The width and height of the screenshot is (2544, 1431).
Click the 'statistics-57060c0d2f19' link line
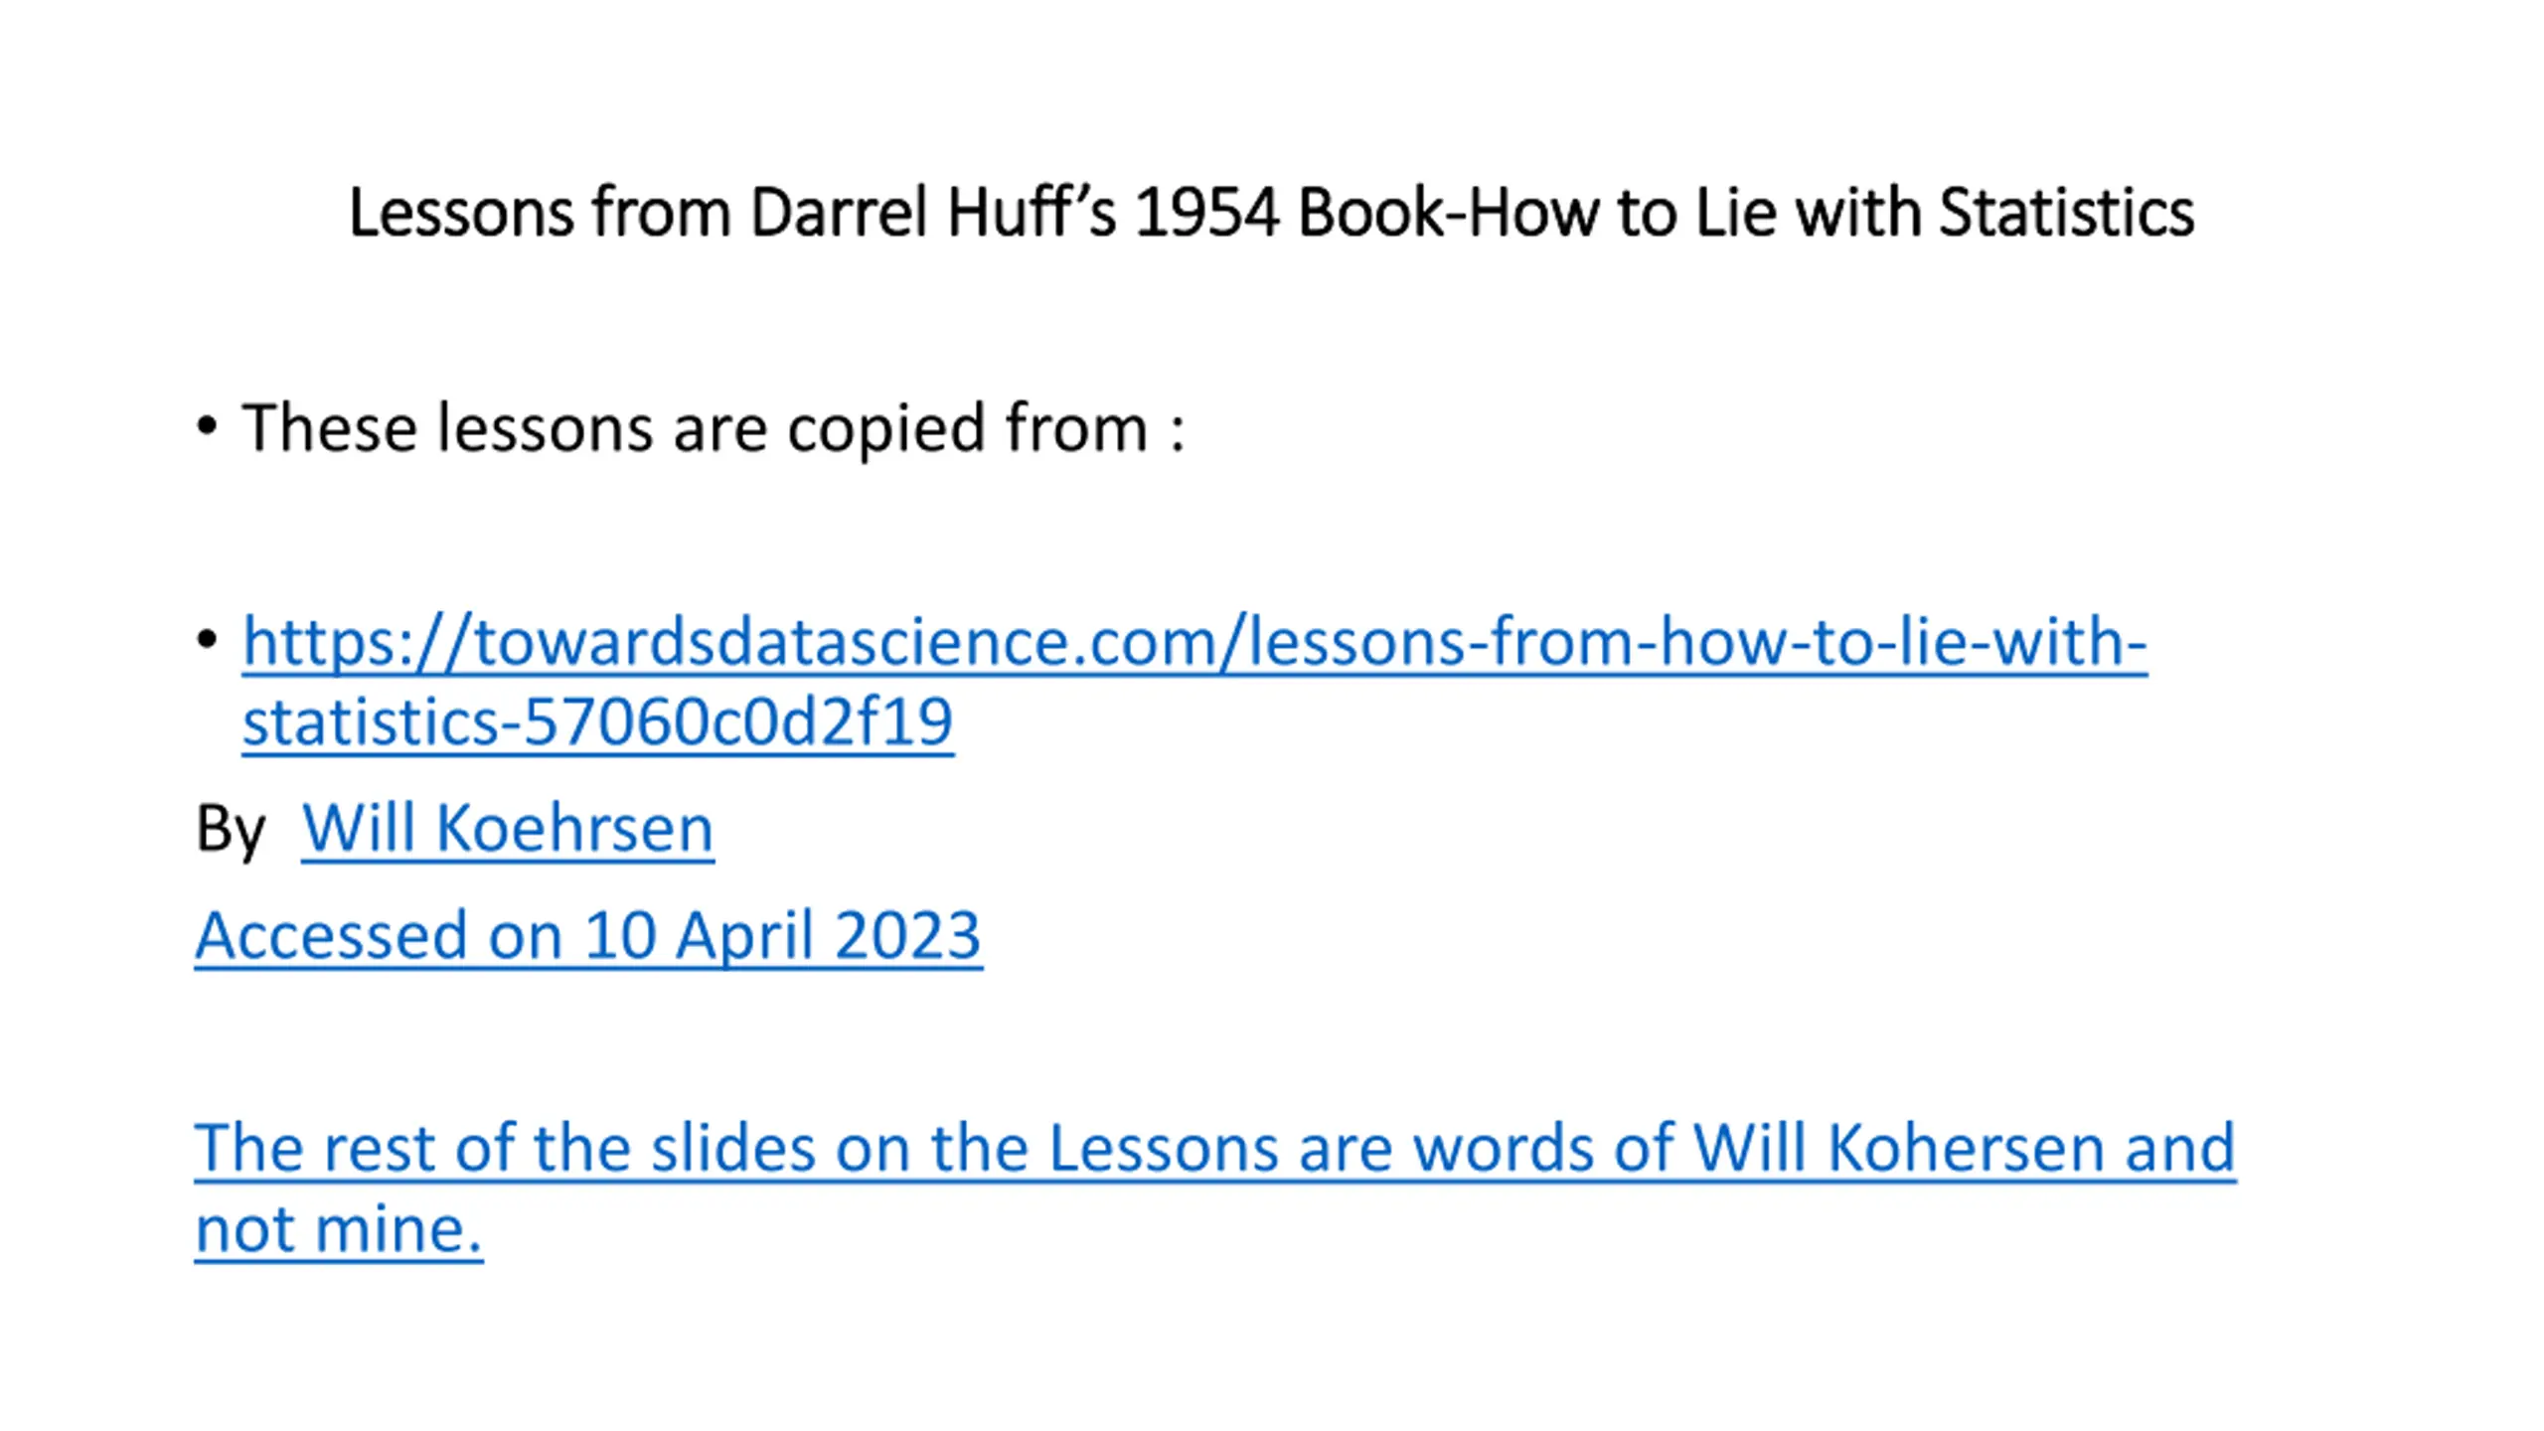pyautogui.click(x=597, y=721)
